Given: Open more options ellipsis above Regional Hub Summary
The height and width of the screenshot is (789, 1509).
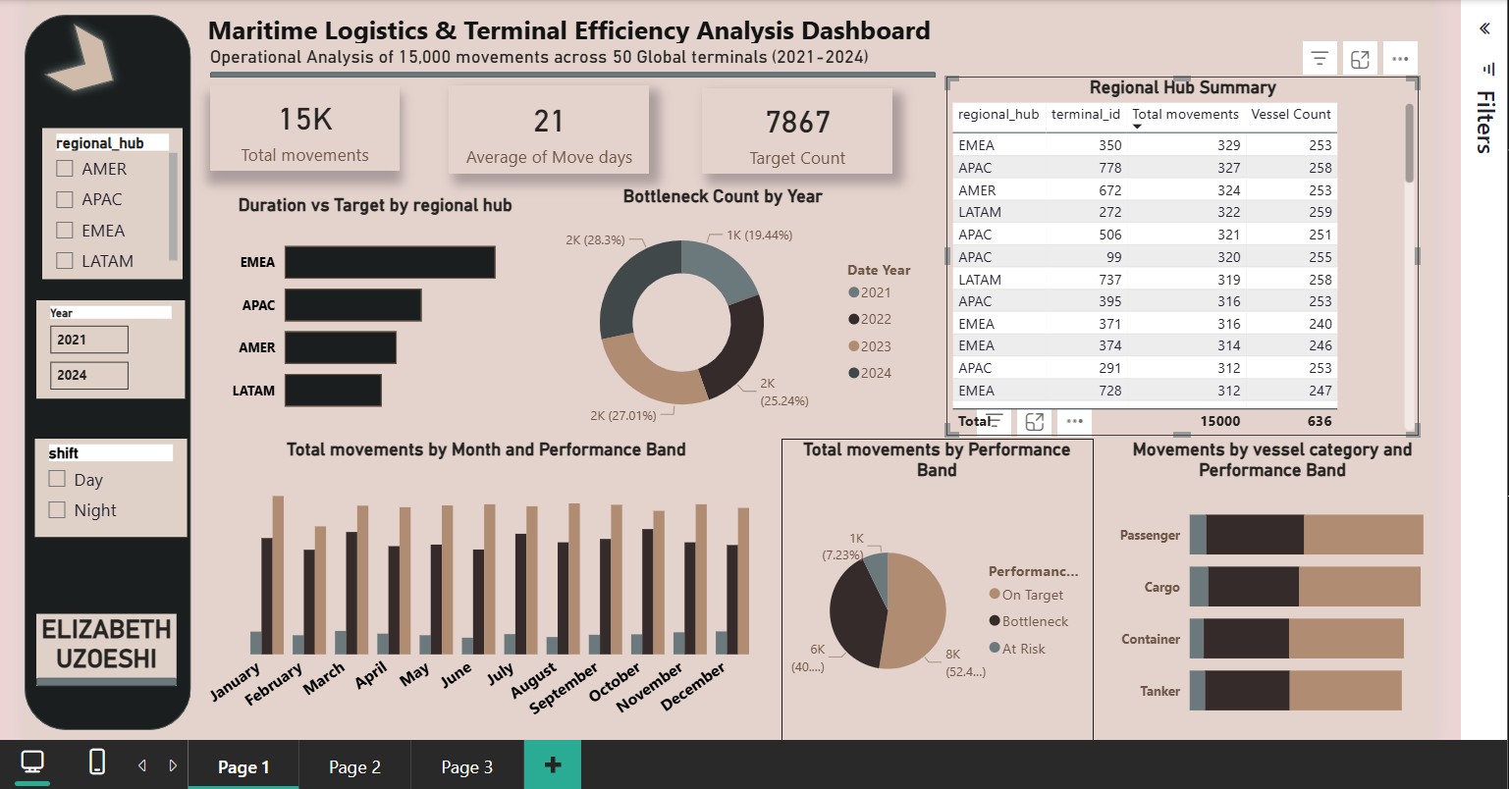Looking at the screenshot, I should [1400, 59].
